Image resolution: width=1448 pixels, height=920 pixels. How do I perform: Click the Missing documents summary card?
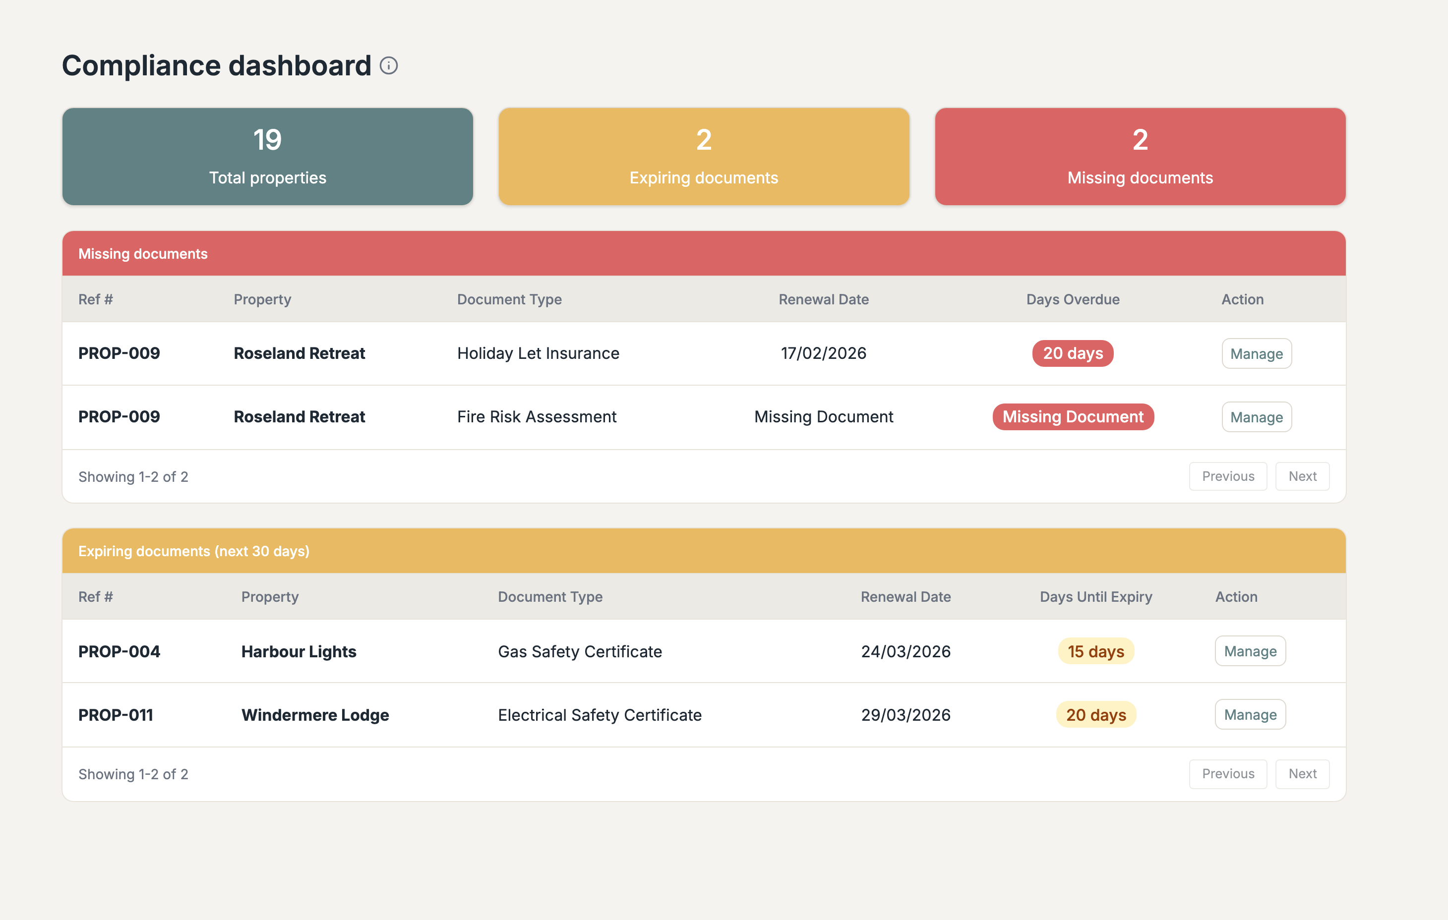pos(1140,156)
